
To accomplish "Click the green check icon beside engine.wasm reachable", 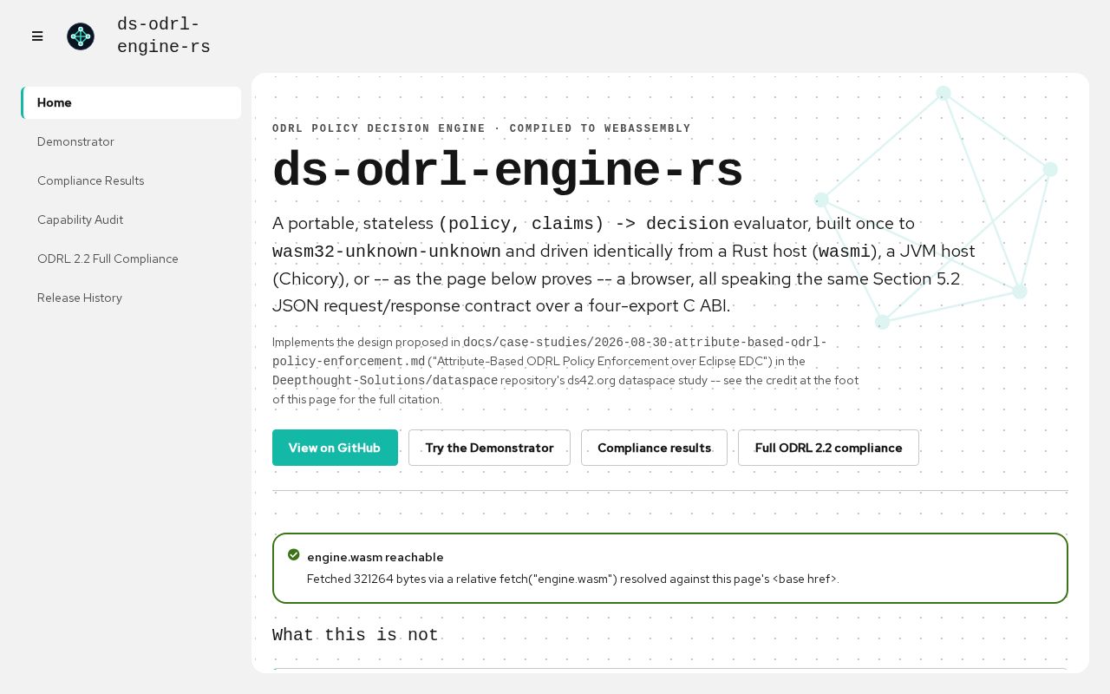I will tap(294, 554).
